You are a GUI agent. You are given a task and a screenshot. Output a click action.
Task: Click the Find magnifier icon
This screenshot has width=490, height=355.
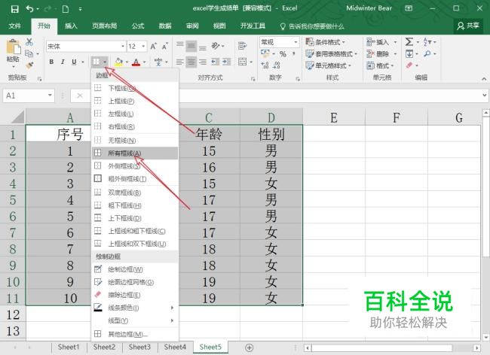(x=427, y=53)
